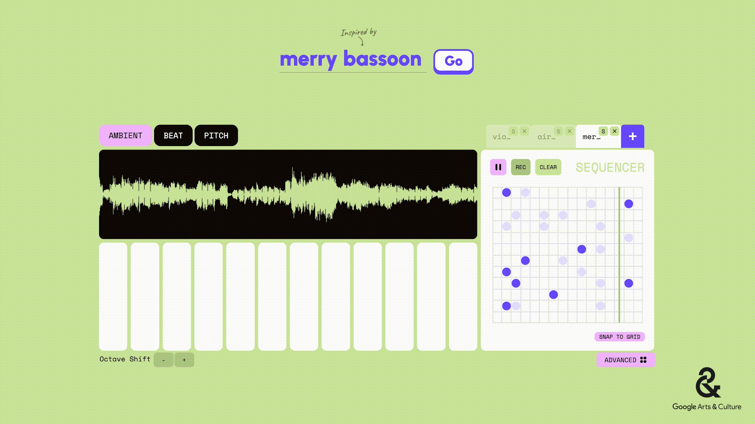Increment Octave Shift with plus
The width and height of the screenshot is (755, 424).
pyautogui.click(x=184, y=359)
